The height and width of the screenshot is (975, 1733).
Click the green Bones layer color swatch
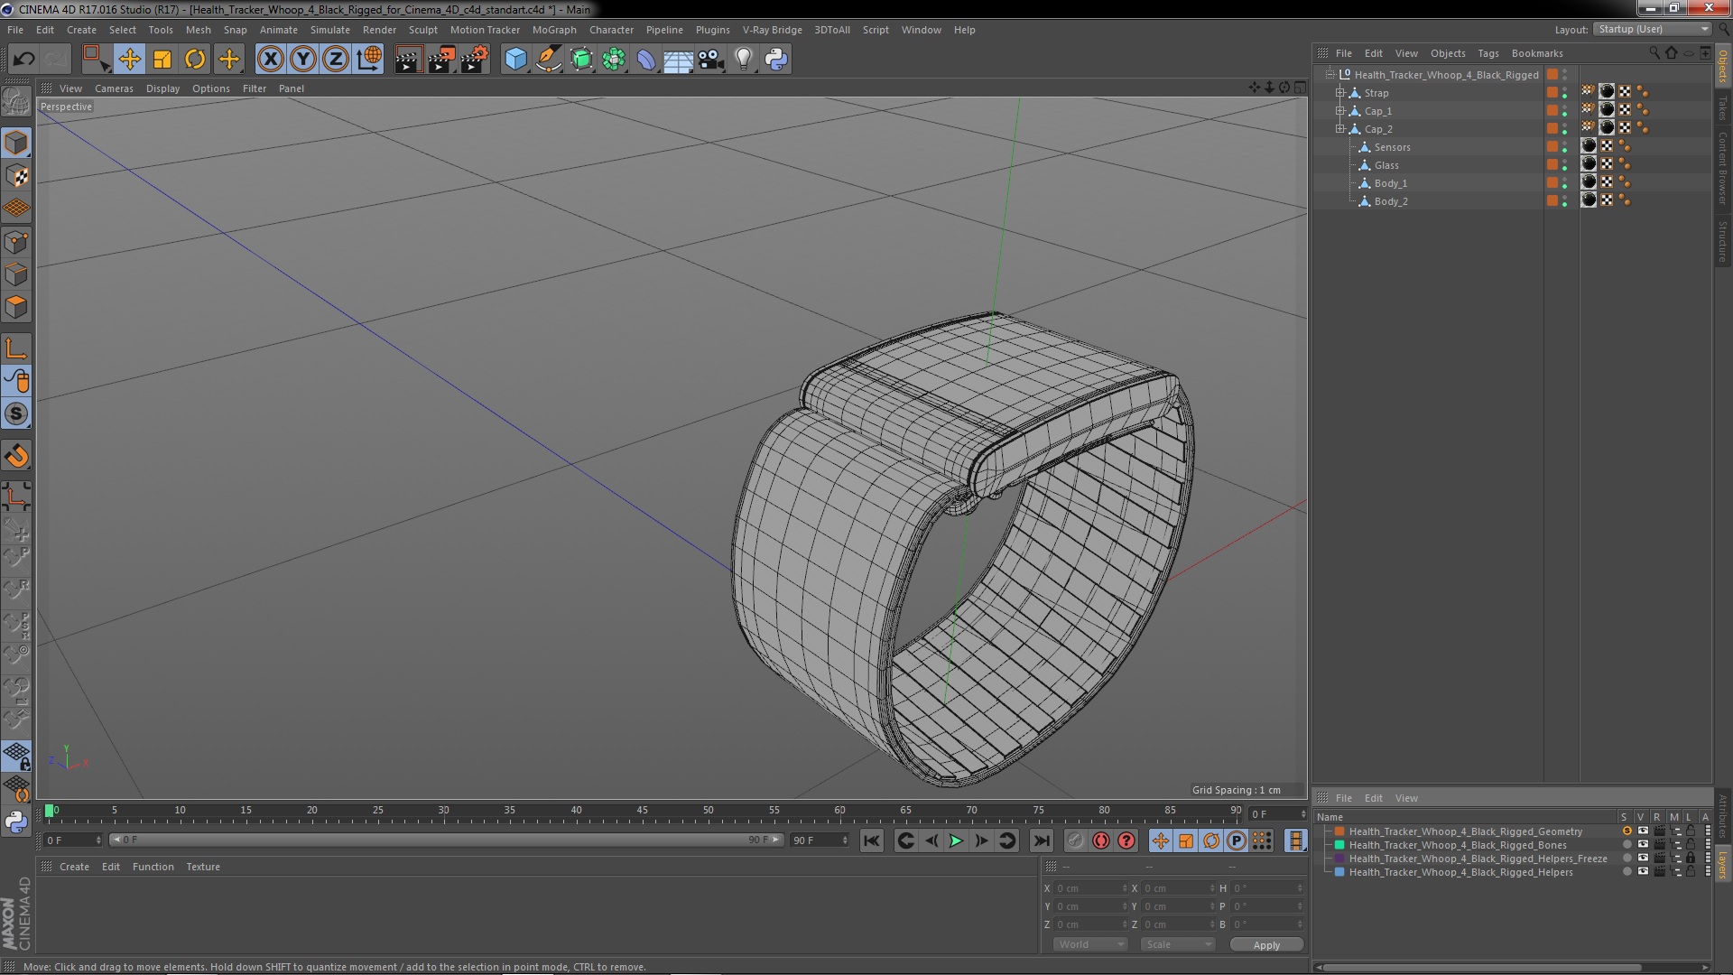pos(1339,845)
